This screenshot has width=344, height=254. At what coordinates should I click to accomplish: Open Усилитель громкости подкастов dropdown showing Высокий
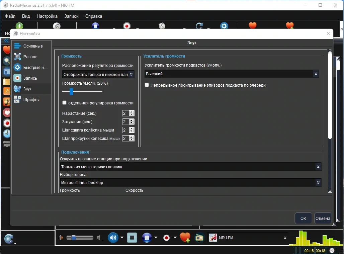coord(232,74)
